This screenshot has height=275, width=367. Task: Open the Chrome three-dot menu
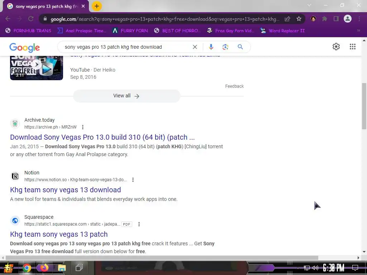pos(359,19)
